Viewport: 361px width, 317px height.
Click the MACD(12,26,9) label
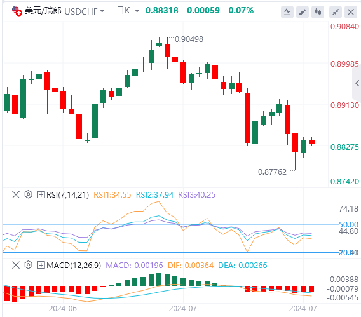tap(74, 266)
